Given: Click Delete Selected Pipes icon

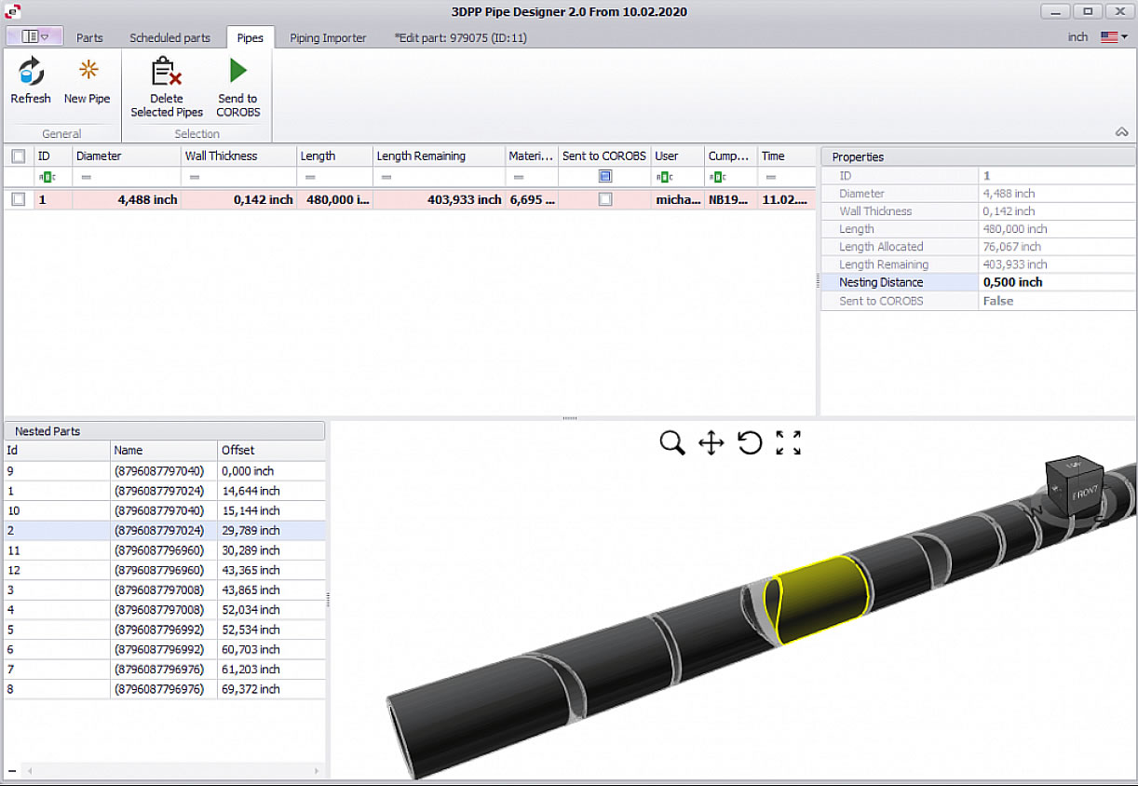Looking at the screenshot, I should [x=166, y=73].
